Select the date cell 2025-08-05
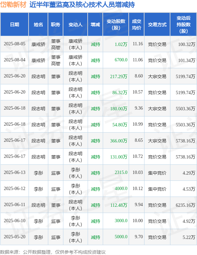This screenshot has width=197, height=255. 15,44
